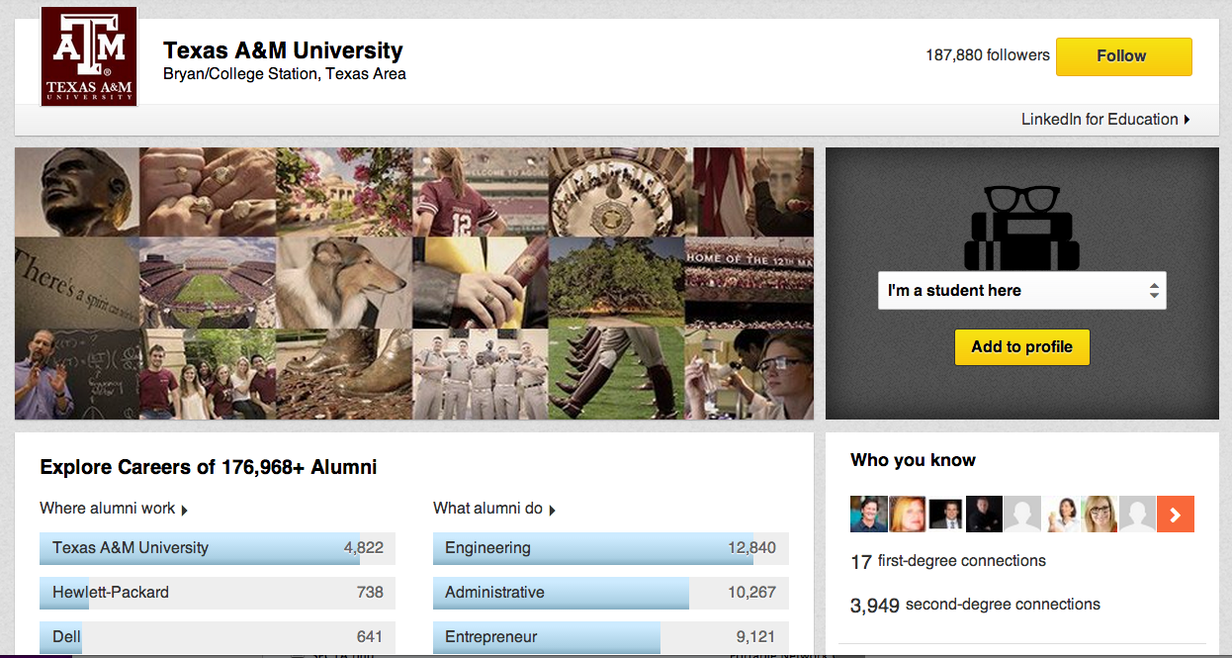Open the third connection's profile photo
This screenshot has width=1232, height=658.
(x=945, y=515)
